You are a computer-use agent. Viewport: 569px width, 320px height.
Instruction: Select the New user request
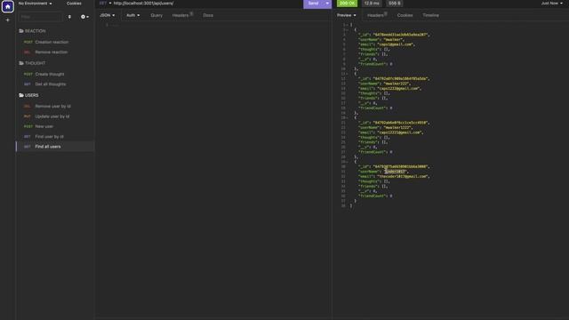click(55, 126)
